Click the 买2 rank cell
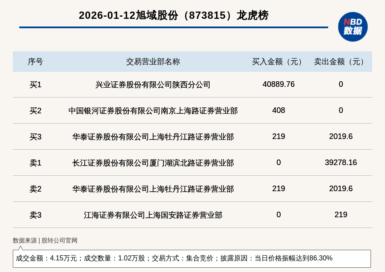The width and height of the screenshot is (385, 272). [x=36, y=111]
